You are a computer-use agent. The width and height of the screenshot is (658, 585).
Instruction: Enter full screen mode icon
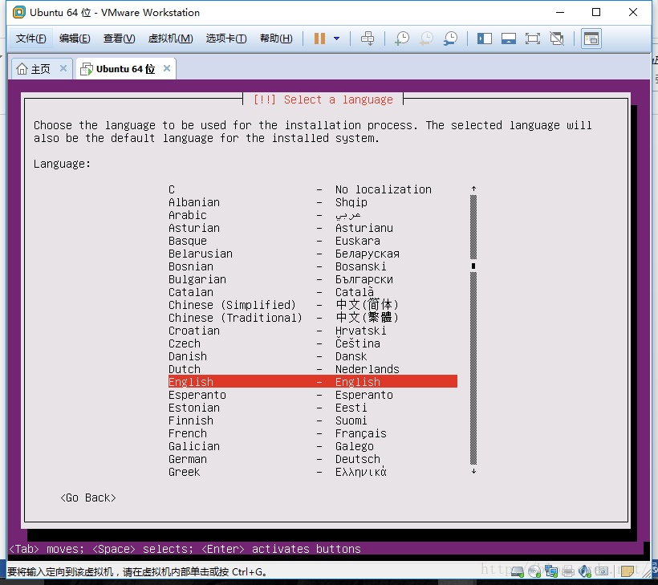(533, 39)
